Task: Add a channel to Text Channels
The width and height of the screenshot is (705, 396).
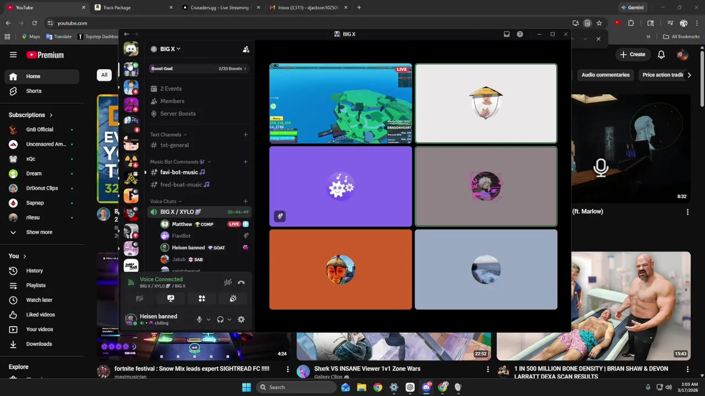Action: [x=246, y=135]
